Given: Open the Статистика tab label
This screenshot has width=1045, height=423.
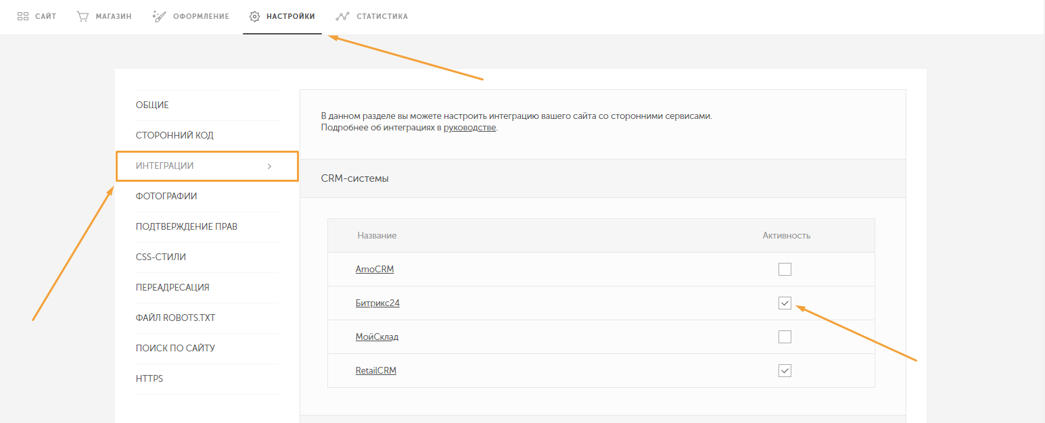Looking at the screenshot, I should click(381, 16).
